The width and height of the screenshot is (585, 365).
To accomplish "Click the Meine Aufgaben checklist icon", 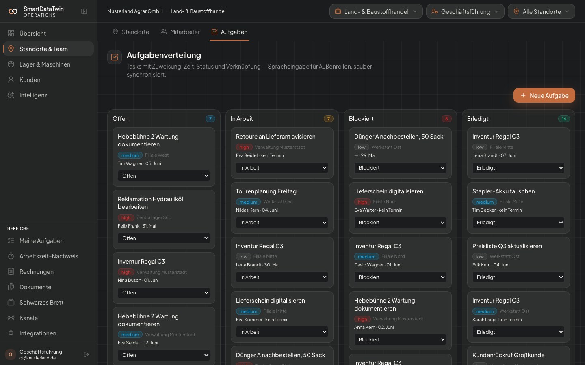I will (x=11, y=240).
